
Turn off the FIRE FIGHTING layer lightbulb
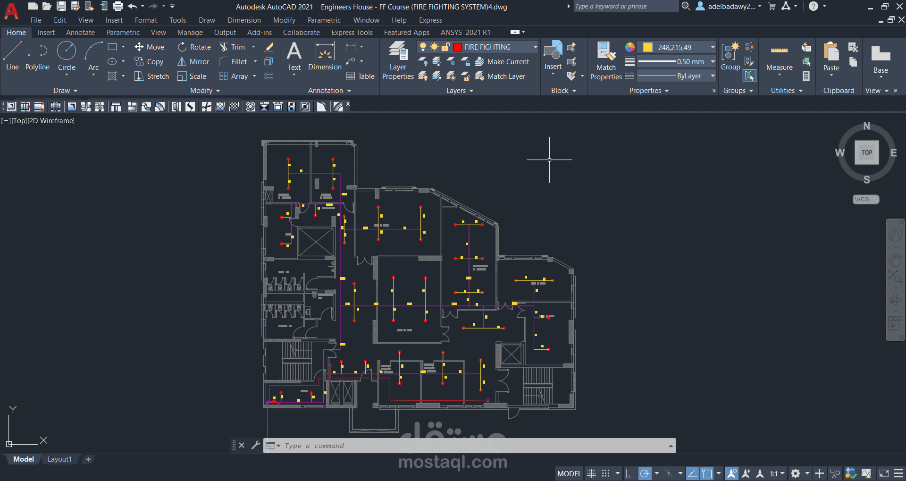click(x=423, y=47)
